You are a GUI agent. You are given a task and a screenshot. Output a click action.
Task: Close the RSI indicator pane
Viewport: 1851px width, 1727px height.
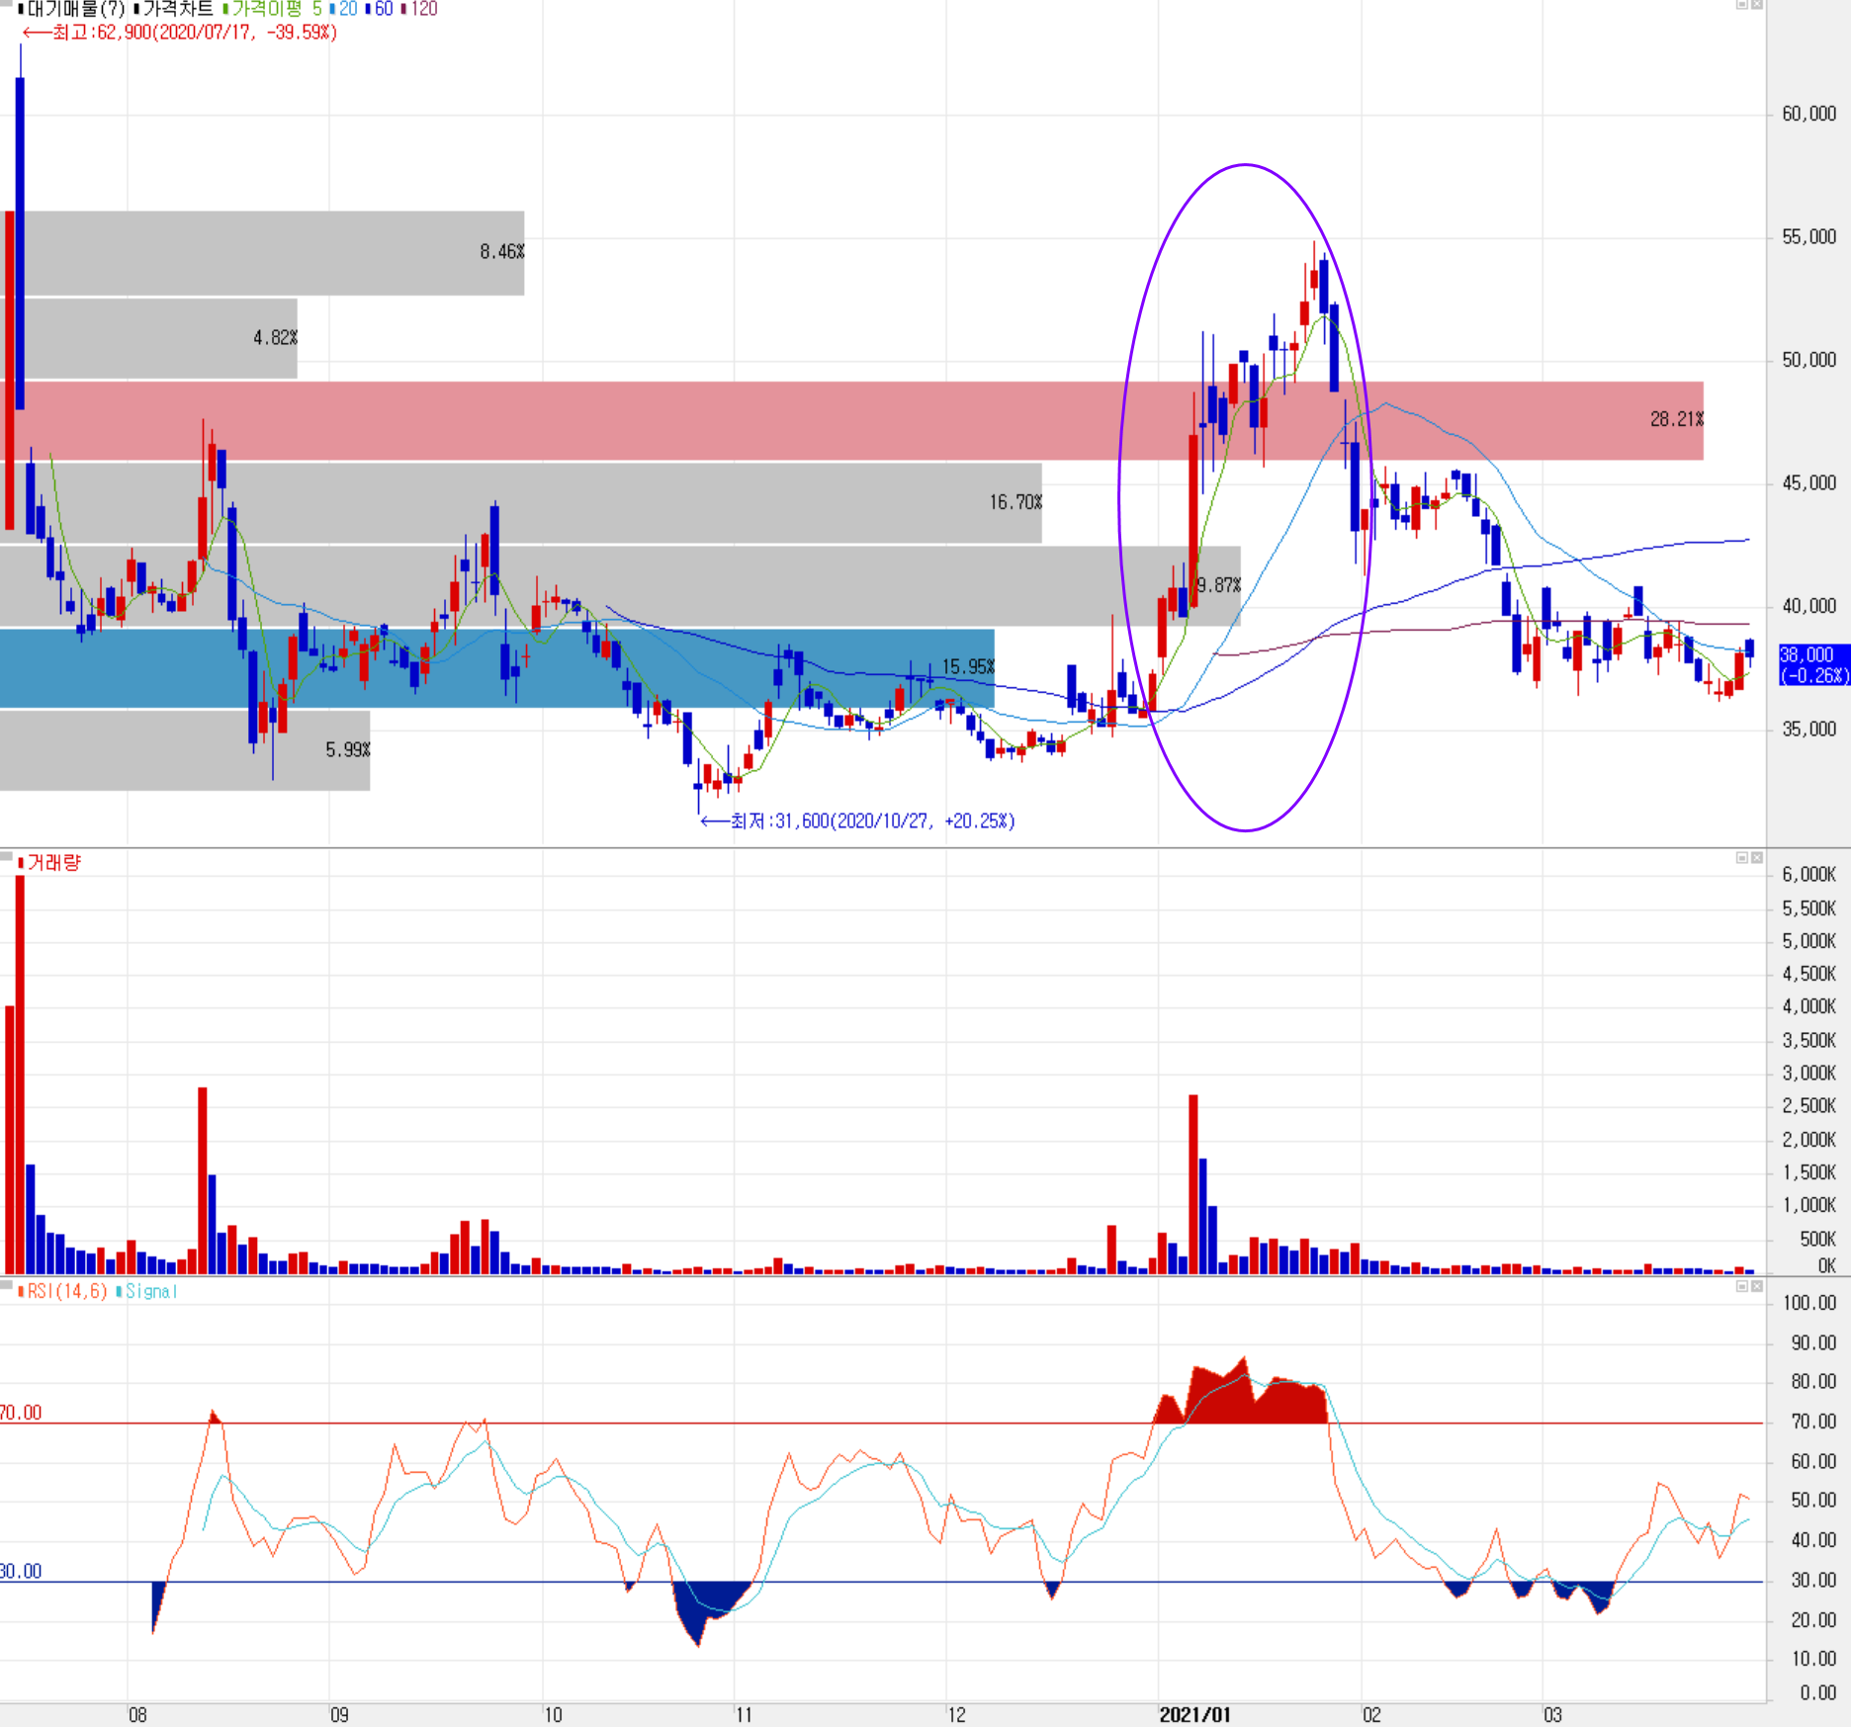click(1757, 1286)
